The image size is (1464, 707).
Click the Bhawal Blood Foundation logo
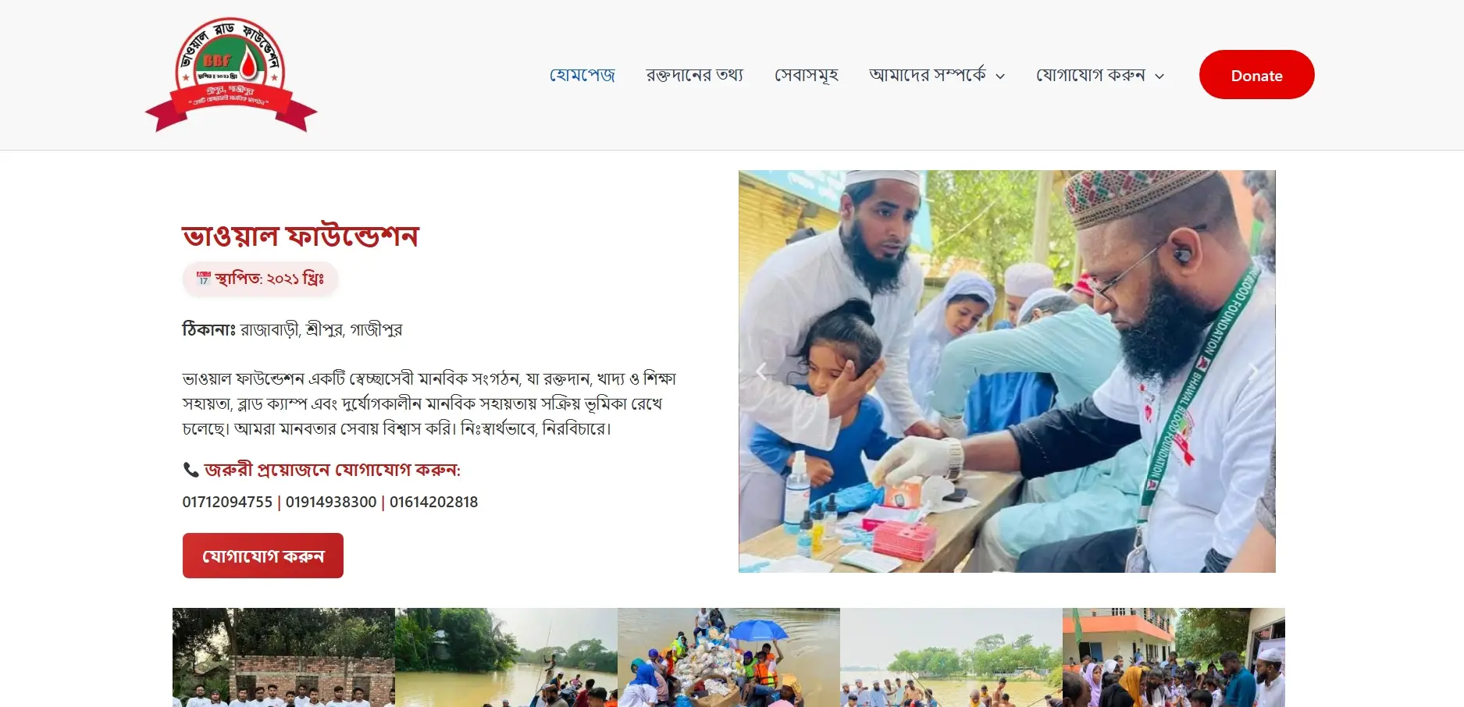pos(231,75)
